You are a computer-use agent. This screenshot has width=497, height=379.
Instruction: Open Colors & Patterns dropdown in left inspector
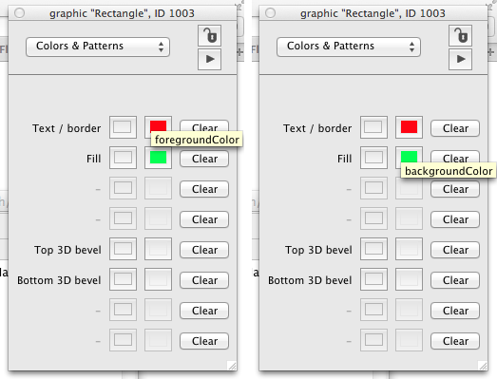pyautogui.click(x=98, y=47)
